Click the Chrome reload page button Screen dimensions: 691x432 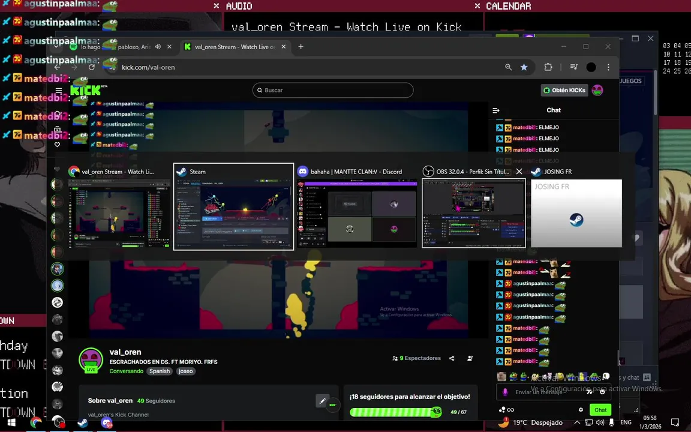(91, 67)
